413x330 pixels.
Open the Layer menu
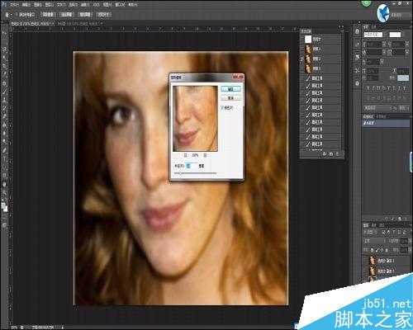[x=50, y=5]
